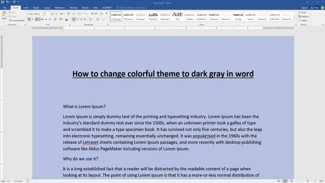Image resolution: width=325 pixels, height=183 pixels.
Task: Select Align Left paragraph alignment
Action: tap(74, 19)
